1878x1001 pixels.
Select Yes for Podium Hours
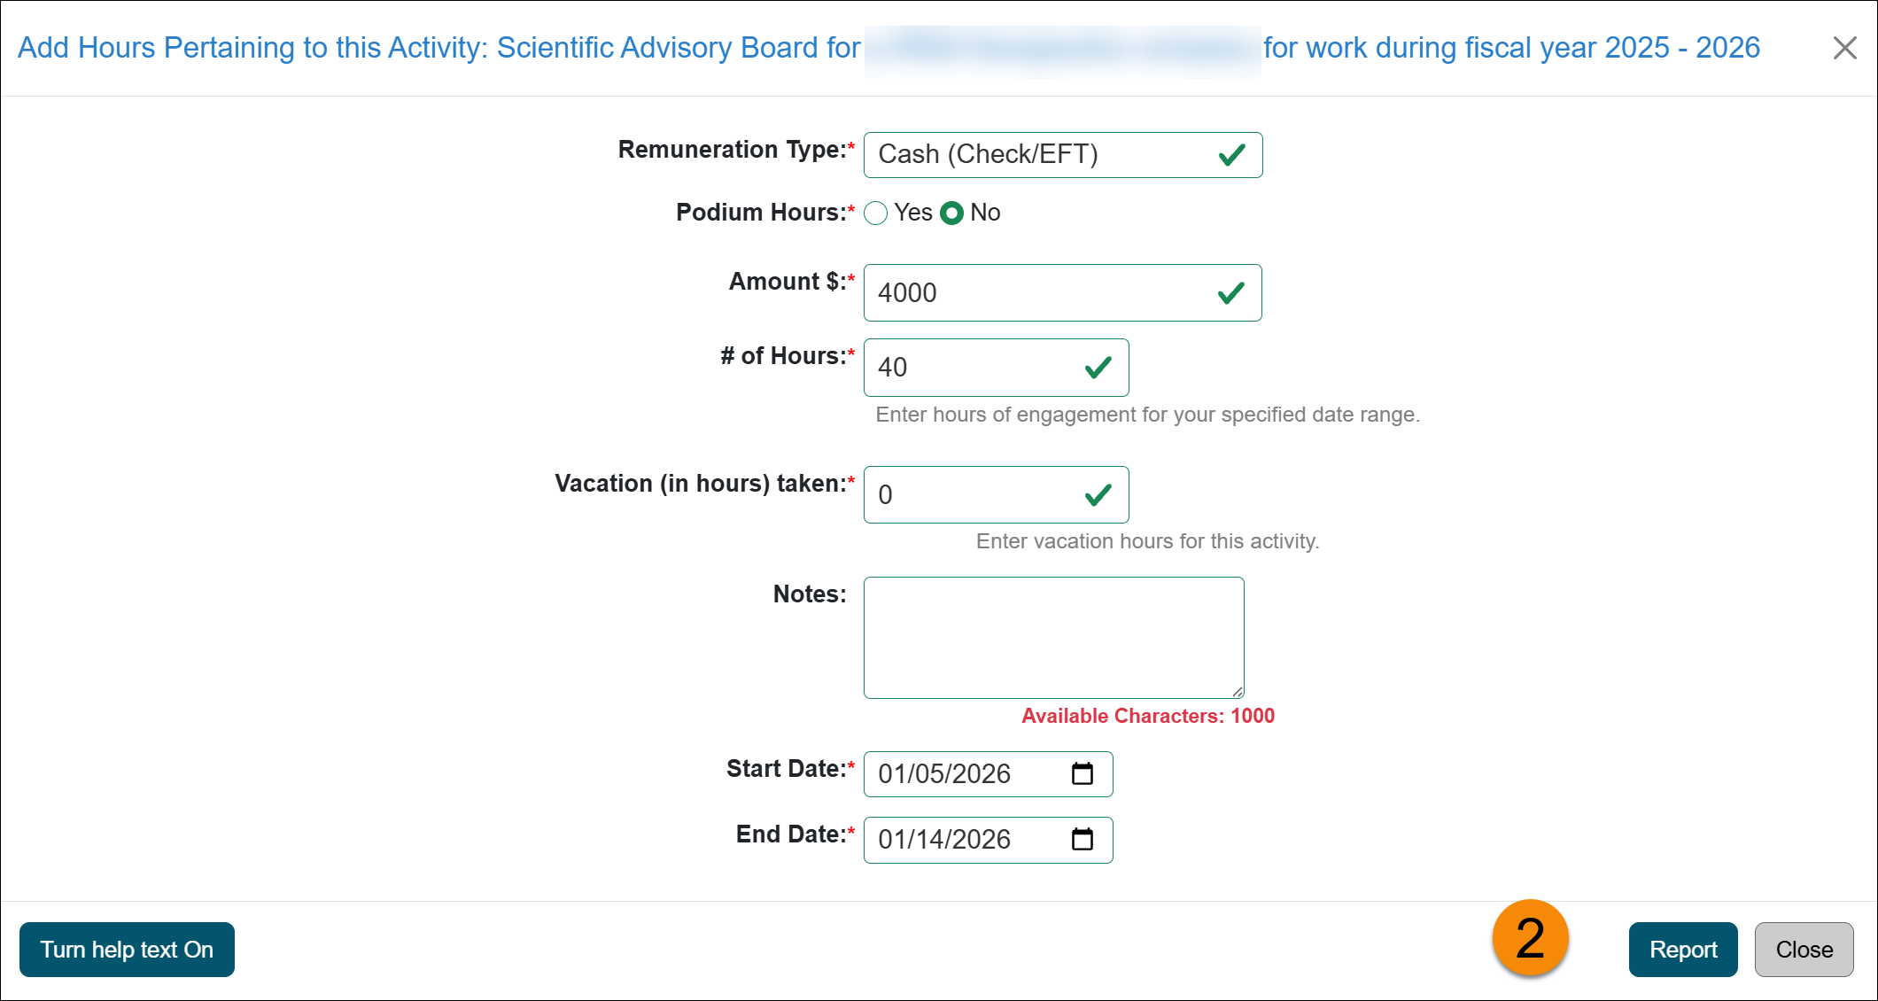(876, 213)
